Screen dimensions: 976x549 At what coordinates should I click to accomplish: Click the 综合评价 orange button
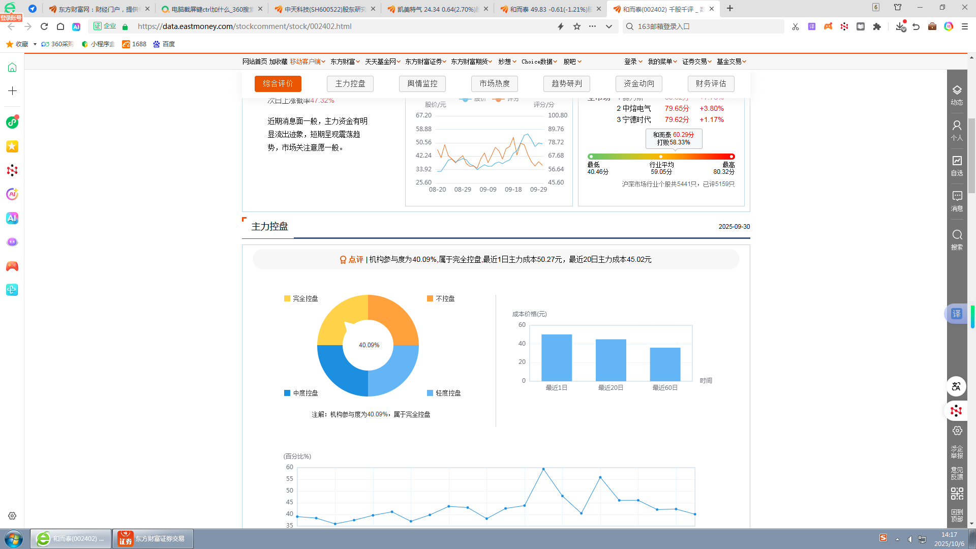278,83
